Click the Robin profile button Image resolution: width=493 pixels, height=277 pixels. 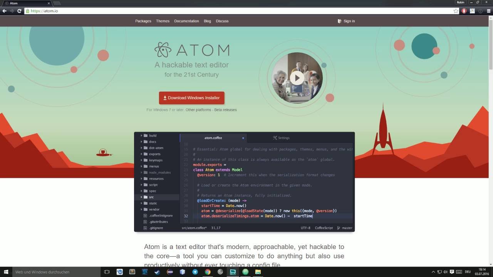click(461, 2)
